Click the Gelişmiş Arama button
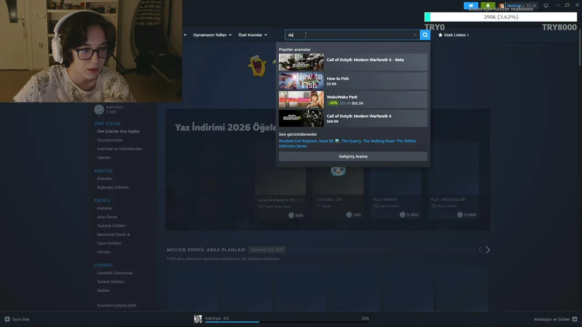The image size is (582, 327). click(353, 156)
